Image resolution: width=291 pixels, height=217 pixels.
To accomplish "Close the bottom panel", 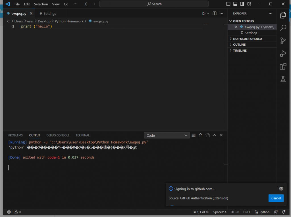I will coord(221,135).
